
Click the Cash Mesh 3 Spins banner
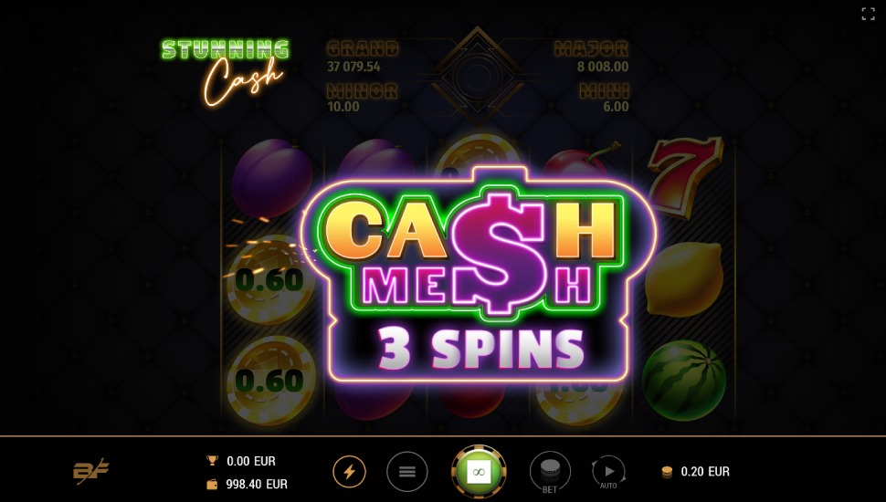pos(478,275)
